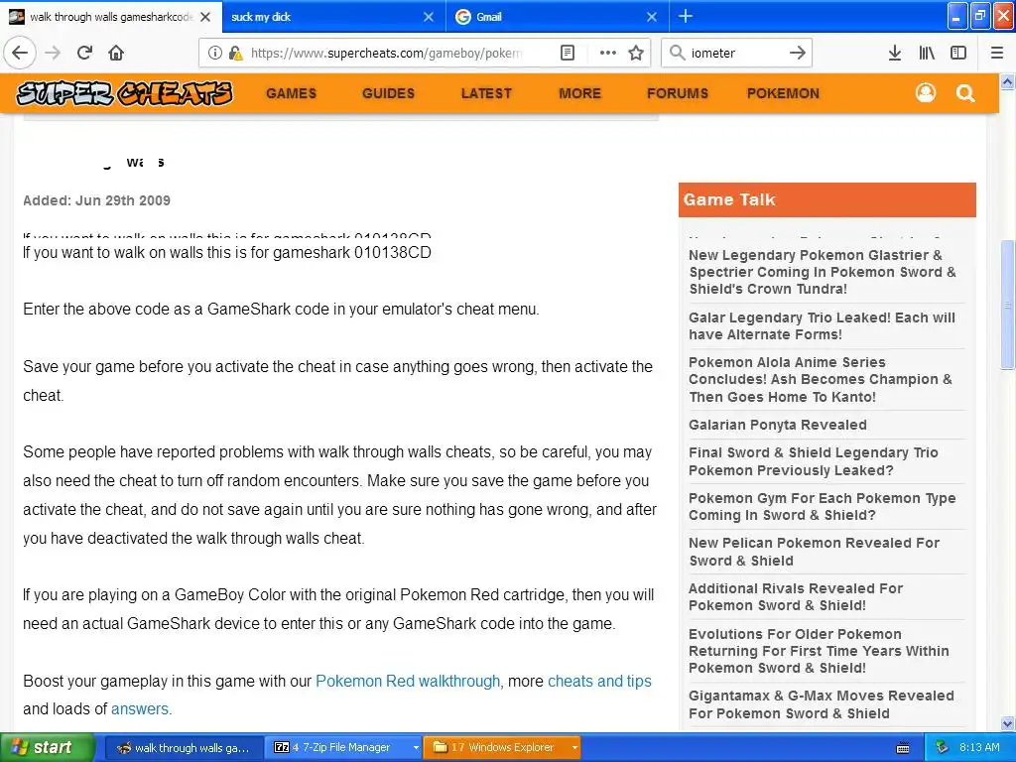Open the POKEMON menu

784,93
